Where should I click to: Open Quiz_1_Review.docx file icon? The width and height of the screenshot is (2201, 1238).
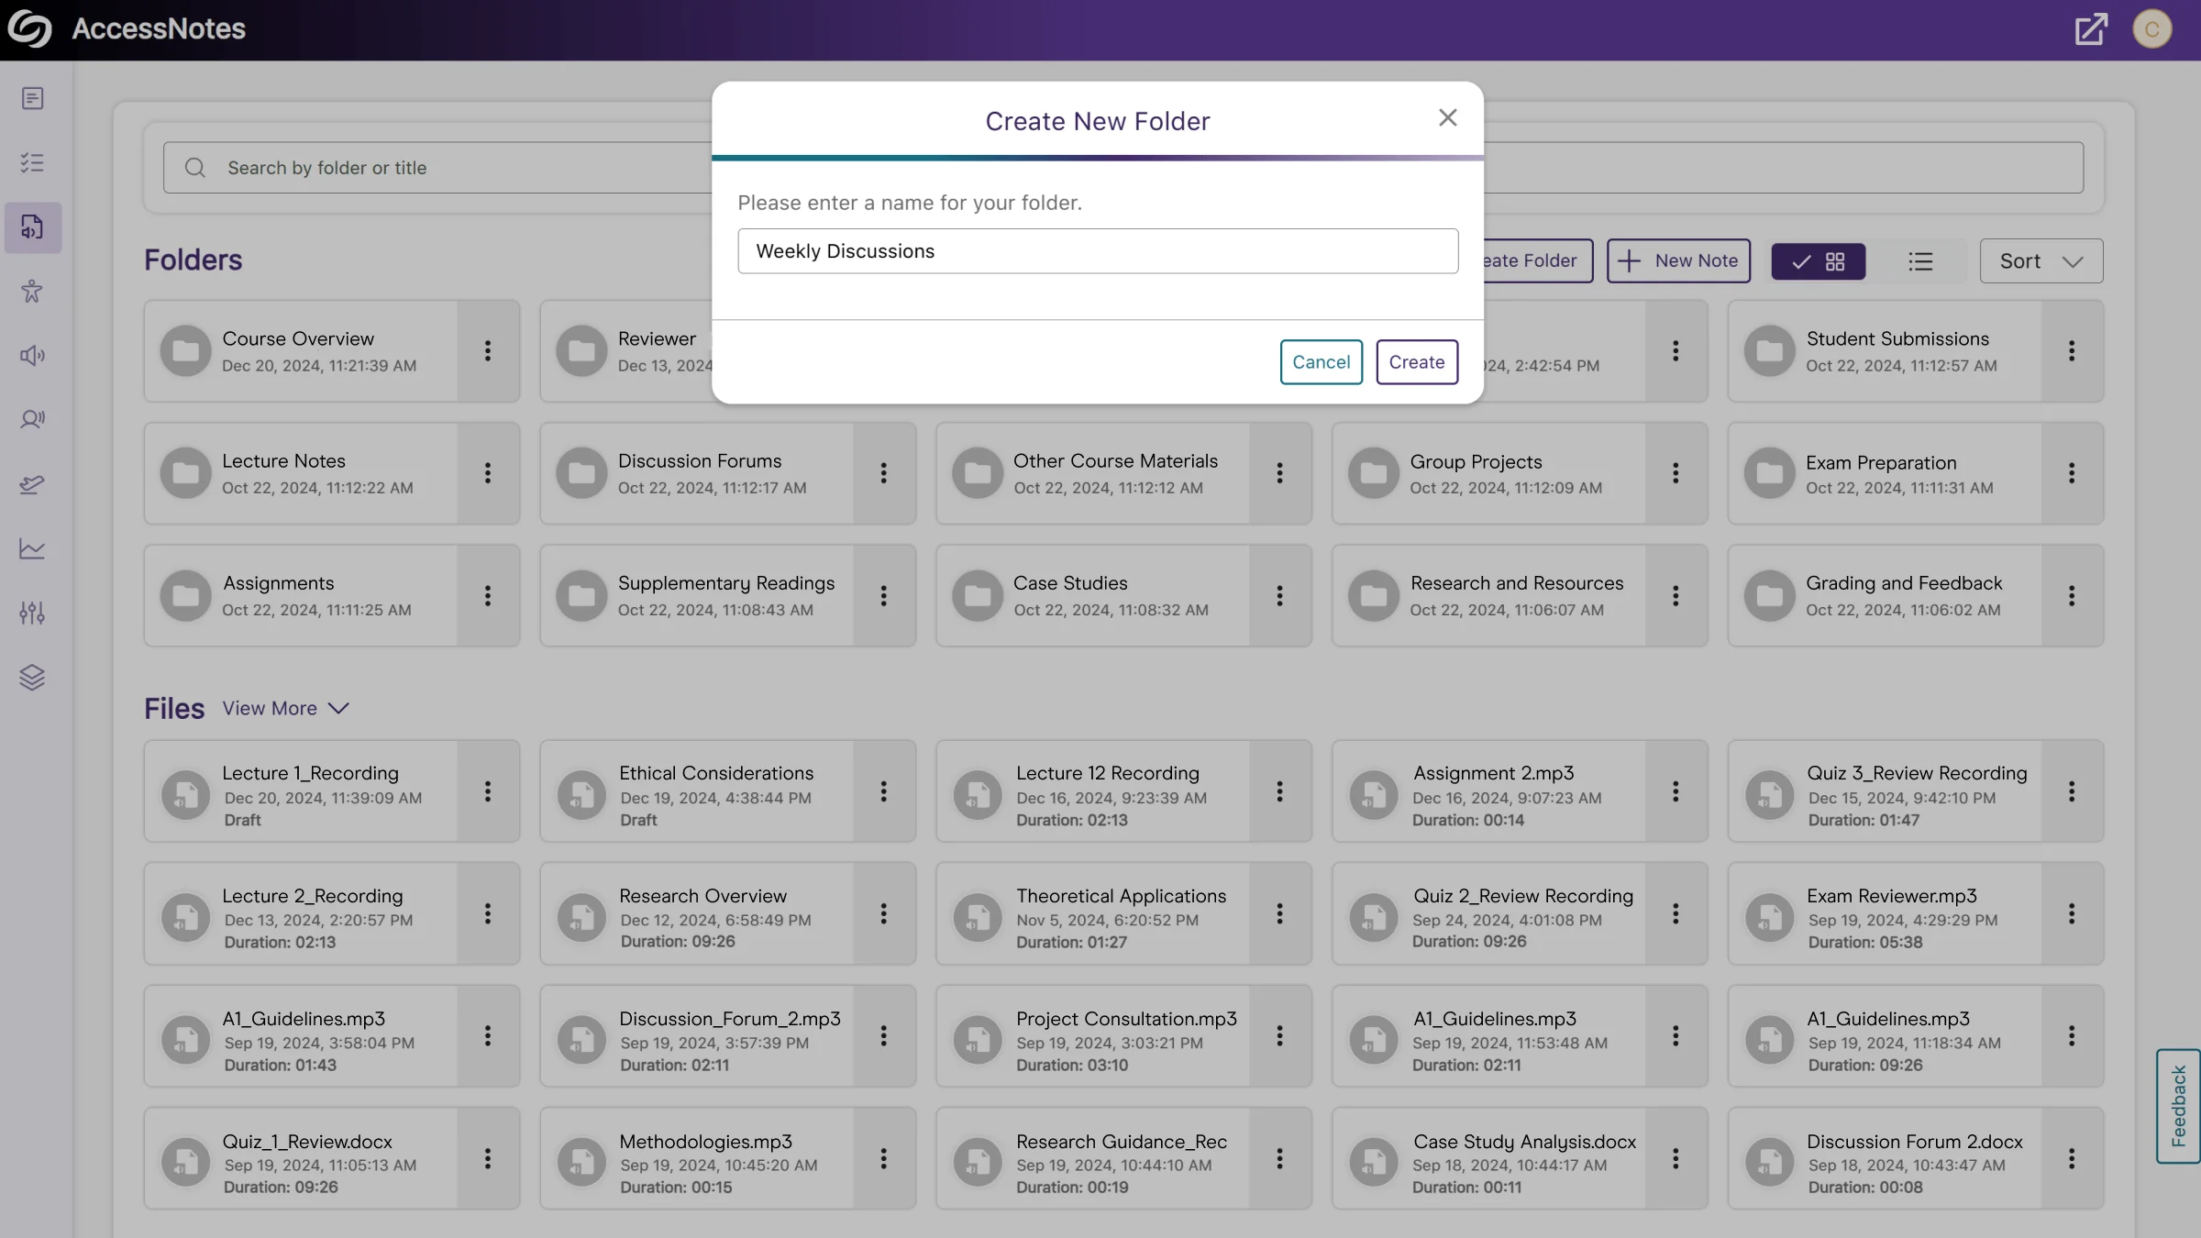click(x=186, y=1162)
